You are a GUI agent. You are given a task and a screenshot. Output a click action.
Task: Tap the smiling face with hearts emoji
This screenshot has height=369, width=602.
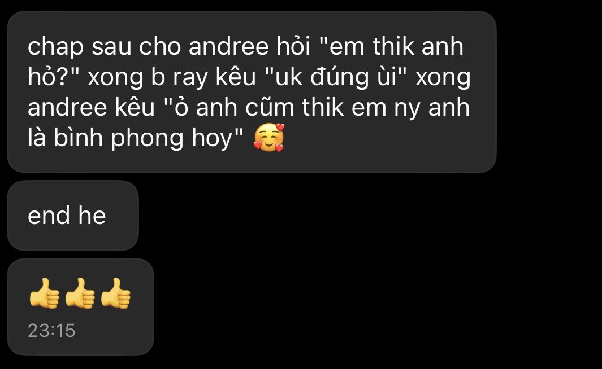269,138
